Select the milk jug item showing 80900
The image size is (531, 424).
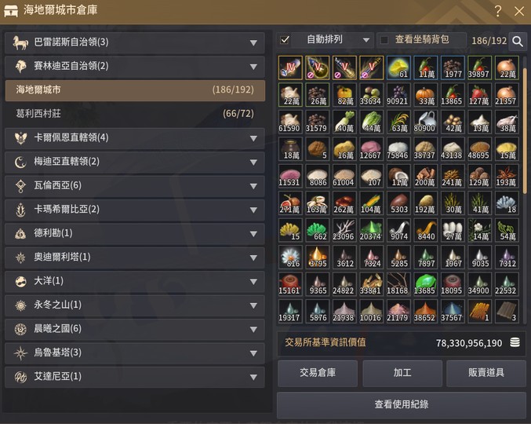[x=426, y=122]
